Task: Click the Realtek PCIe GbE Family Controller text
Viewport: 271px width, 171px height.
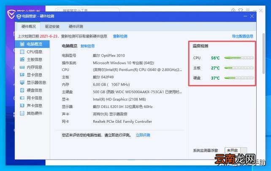Action: 122,121
